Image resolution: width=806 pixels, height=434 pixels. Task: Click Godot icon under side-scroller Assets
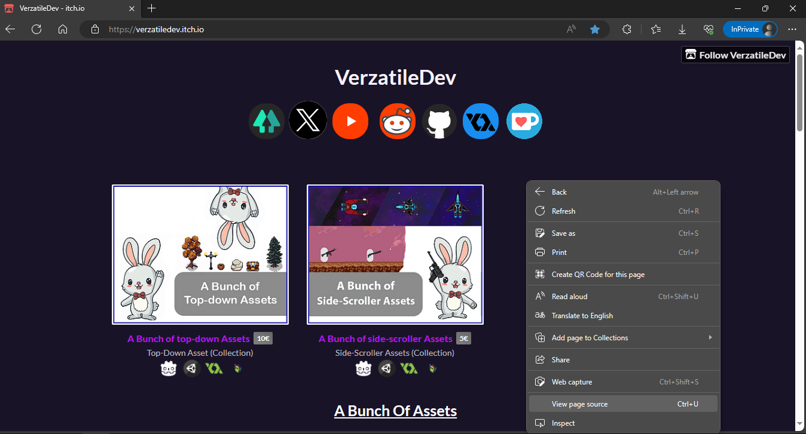[364, 369]
